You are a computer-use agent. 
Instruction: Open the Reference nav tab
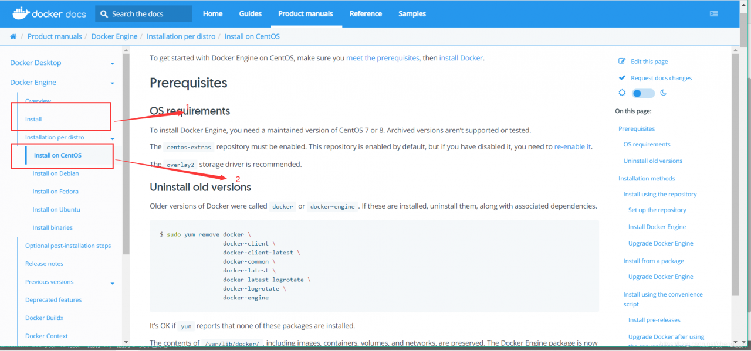click(366, 13)
